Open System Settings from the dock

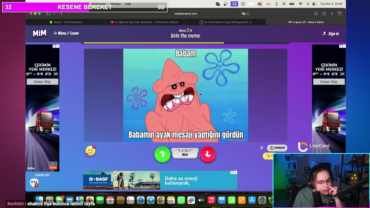262,200
